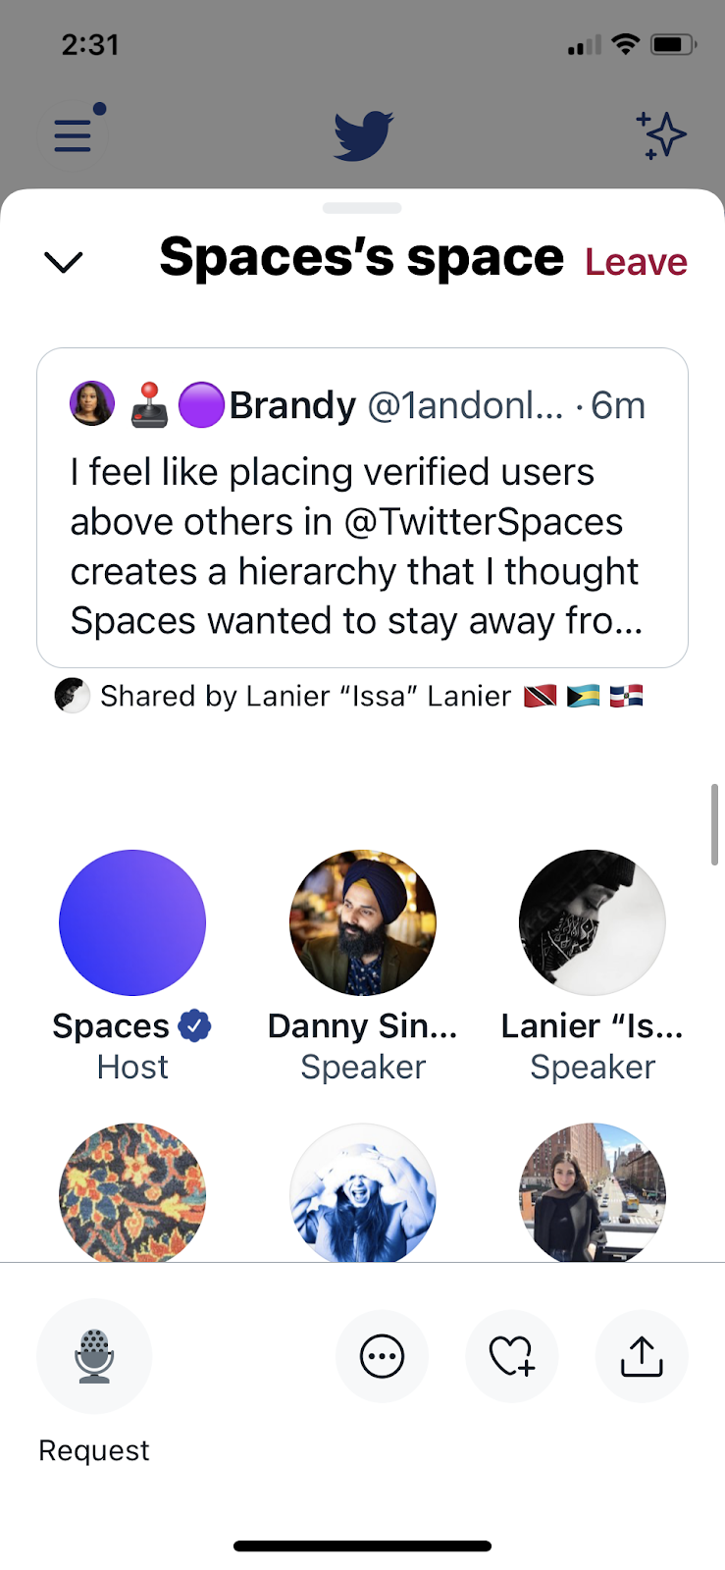Screen dimensions: 725x1570
Task: Leave the Spaces's space
Action: [x=636, y=262]
